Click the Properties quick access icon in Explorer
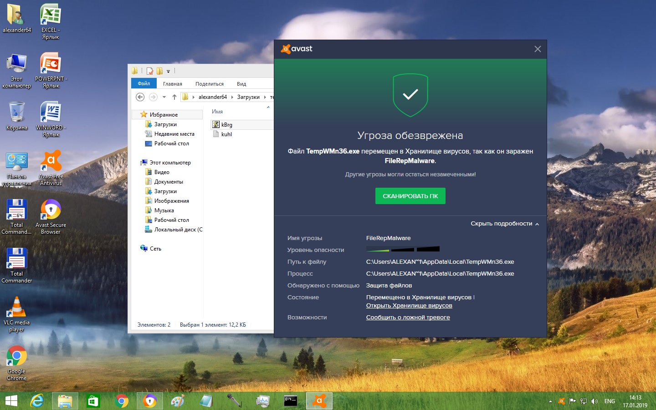The height and width of the screenshot is (410, 656). tap(149, 71)
